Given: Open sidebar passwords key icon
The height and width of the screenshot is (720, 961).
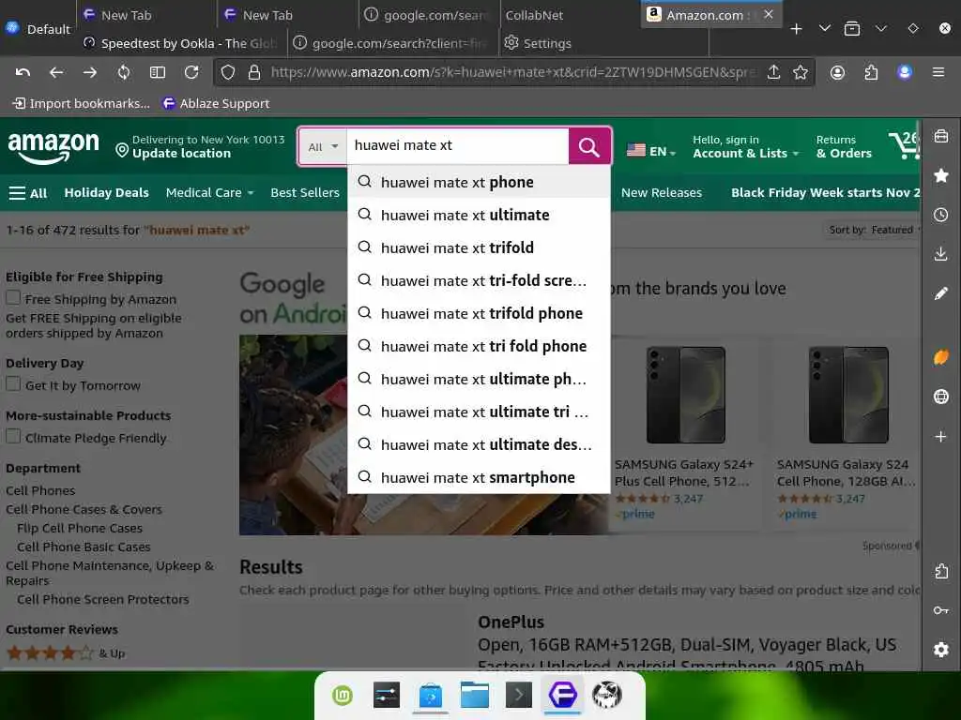Looking at the screenshot, I should tap(941, 610).
